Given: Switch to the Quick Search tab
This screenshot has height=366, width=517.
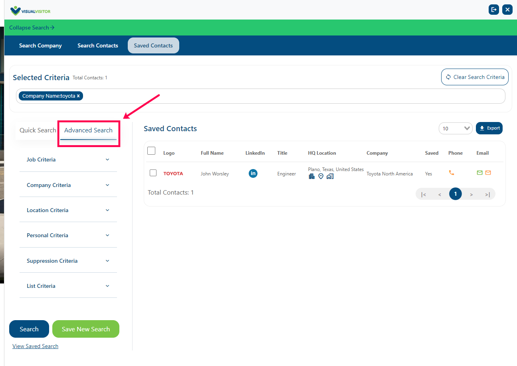Looking at the screenshot, I should (x=38, y=130).
